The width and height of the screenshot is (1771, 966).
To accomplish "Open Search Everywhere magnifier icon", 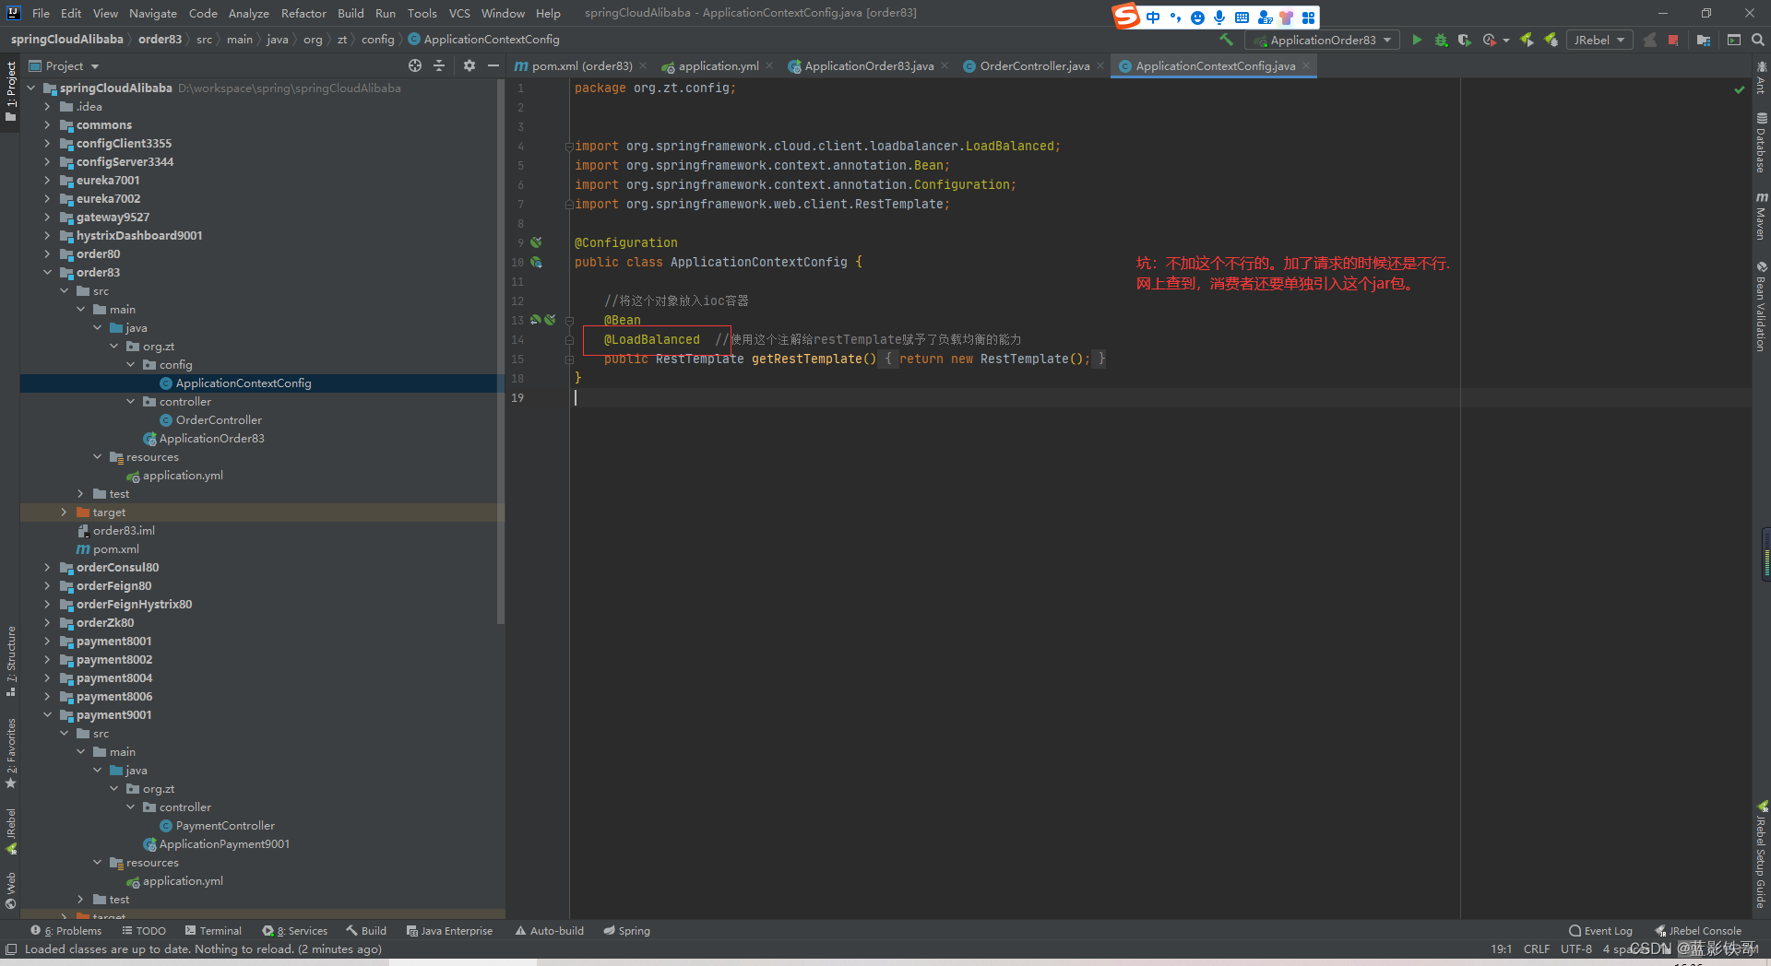I will [x=1758, y=40].
